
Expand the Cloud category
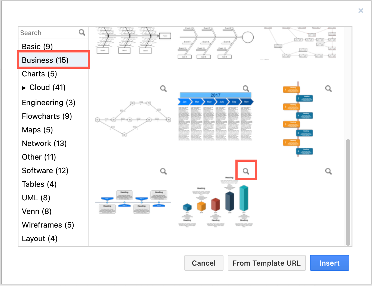click(24, 88)
